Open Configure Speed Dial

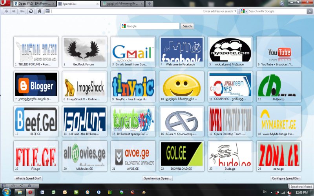(x=286, y=178)
